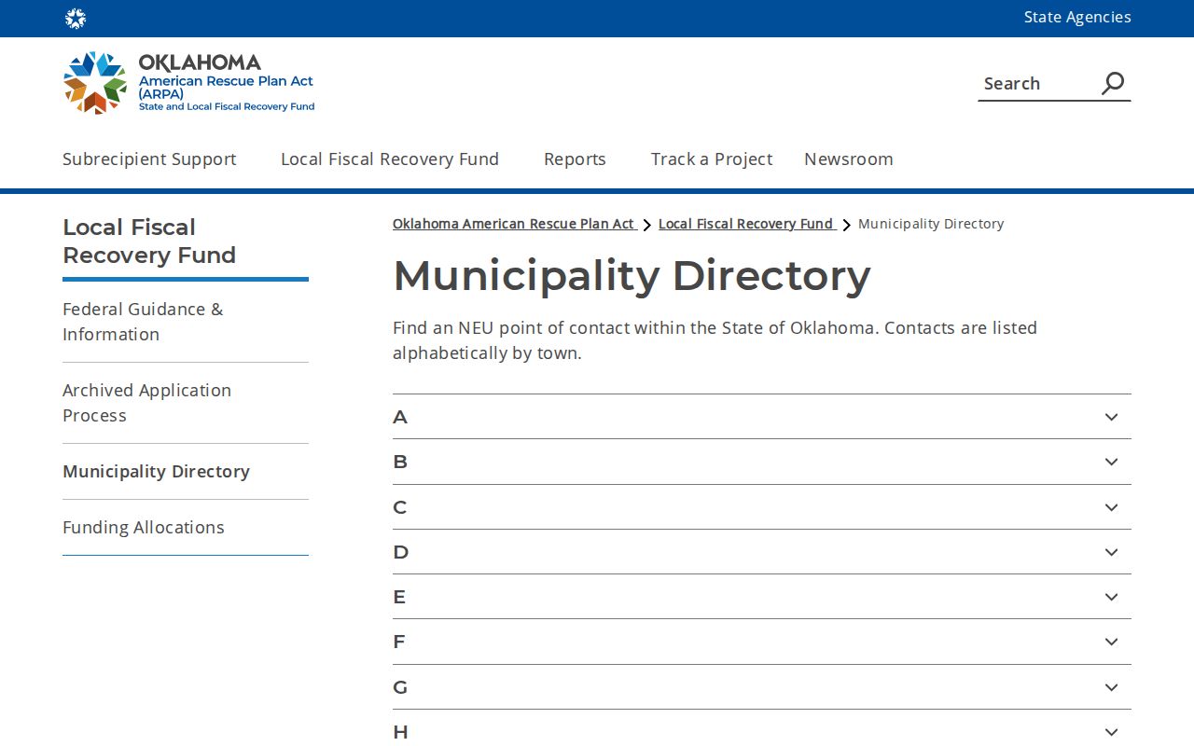1194x746 pixels.
Task: Click the Local Fiscal Recovery Fund sidebar heading
Action: point(149,241)
